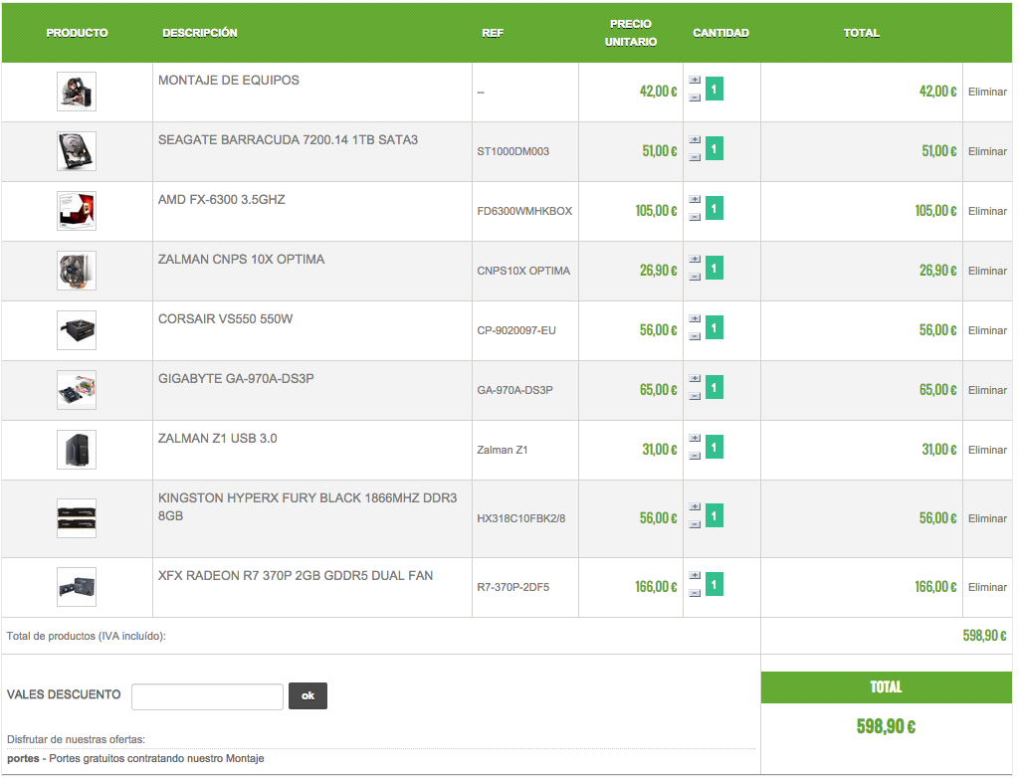
Task: Decrease quantity of SEAGATE BARRACUDA drive
Action: click(x=695, y=157)
